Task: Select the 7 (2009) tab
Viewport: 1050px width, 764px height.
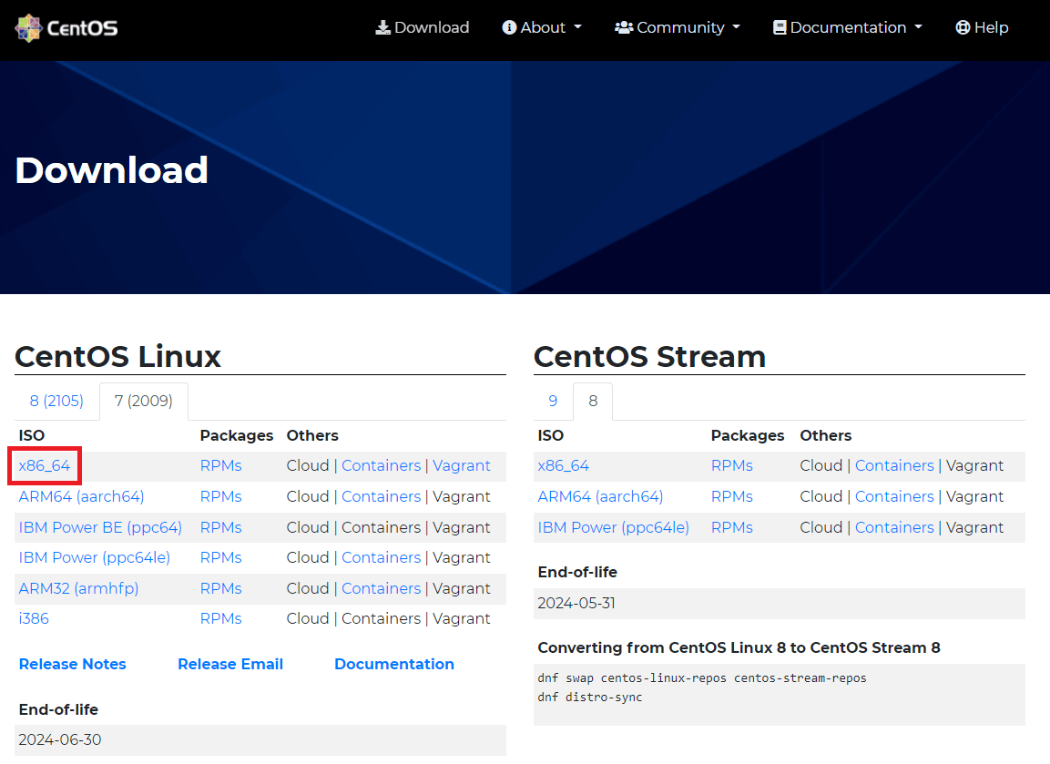Action: 143,401
